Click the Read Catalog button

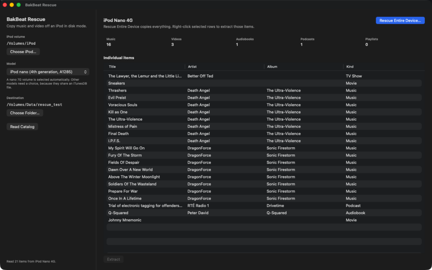click(x=22, y=127)
